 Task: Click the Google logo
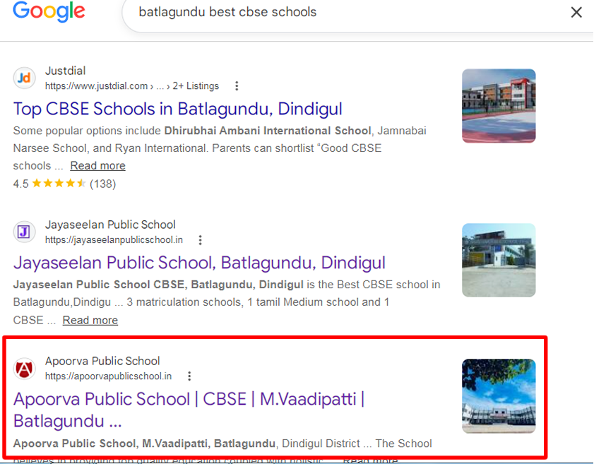[49, 11]
